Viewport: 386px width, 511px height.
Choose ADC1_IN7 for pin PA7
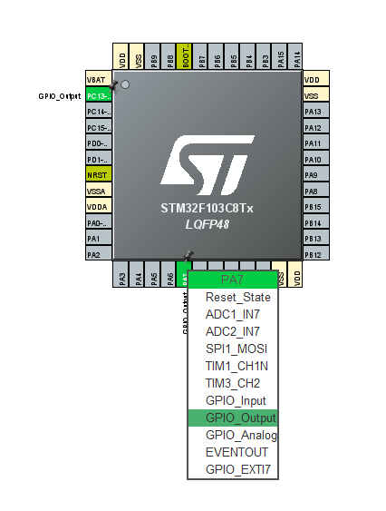click(233, 314)
